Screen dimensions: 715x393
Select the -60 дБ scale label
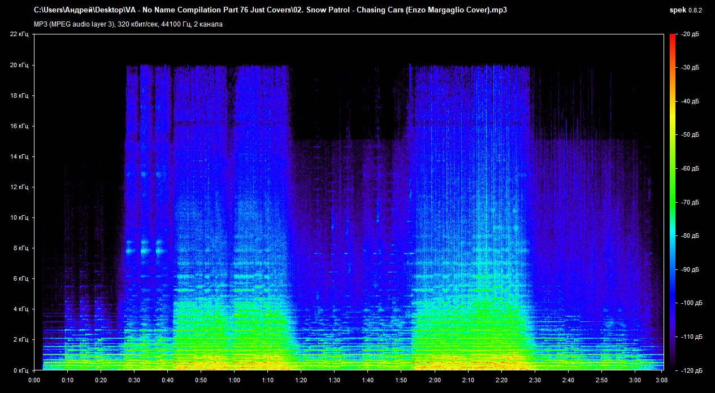click(690, 169)
